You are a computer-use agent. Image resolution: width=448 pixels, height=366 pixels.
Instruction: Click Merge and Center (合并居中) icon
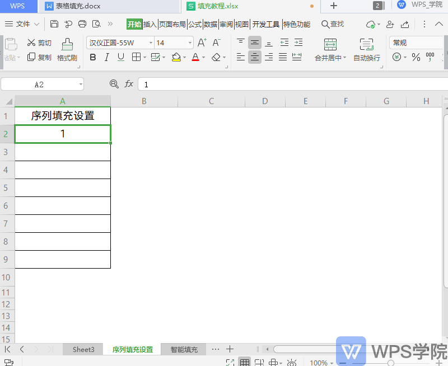pos(330,45)
